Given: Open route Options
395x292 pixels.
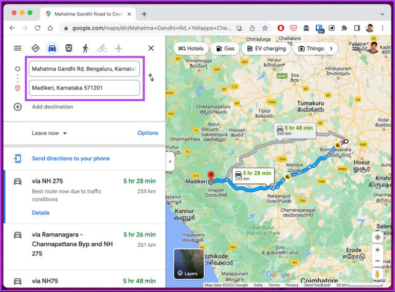Looking at the screenshot, I should tap(148, 133).
